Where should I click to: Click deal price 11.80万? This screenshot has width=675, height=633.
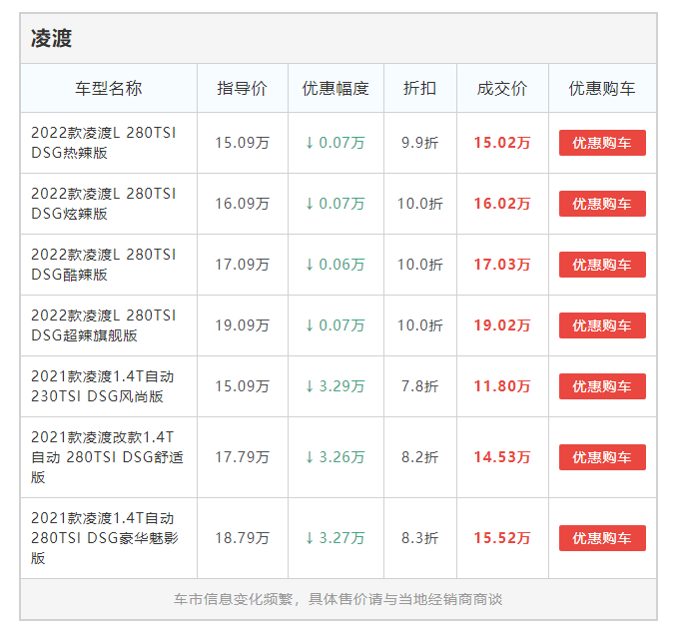[502, 386]
